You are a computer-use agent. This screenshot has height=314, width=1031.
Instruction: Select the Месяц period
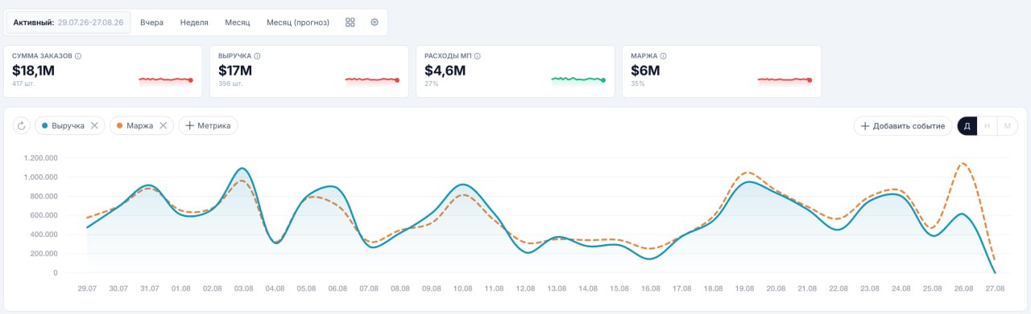[x=238, y=22]
